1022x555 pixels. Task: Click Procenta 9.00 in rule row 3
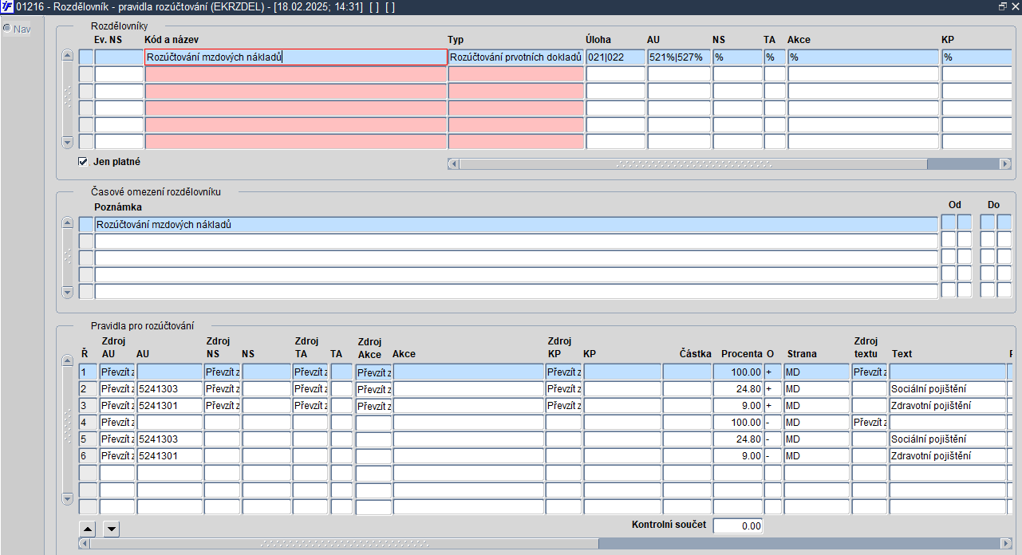(x=738, y=405)
